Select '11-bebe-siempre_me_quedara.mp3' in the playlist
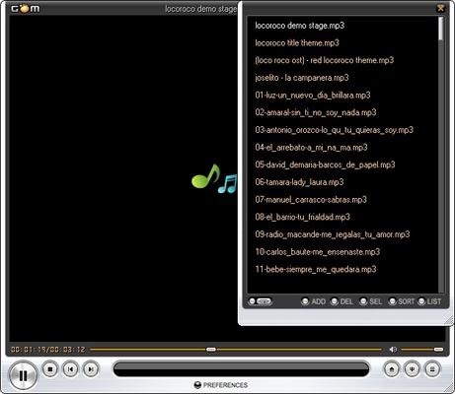The image size is (455, 394). click(x=316, y=269)
